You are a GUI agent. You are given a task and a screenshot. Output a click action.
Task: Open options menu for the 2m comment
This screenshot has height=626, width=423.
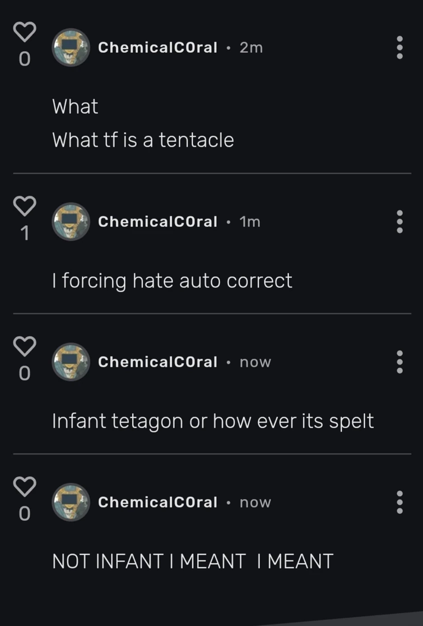click(x=399, y=48)
